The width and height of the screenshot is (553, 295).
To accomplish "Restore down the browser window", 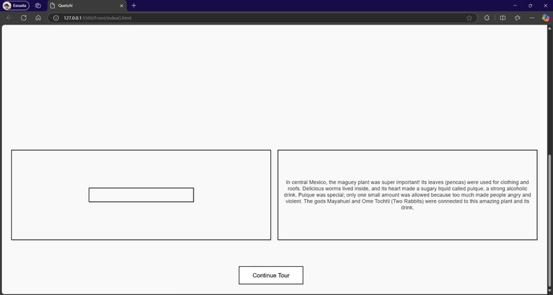I will coord(530,5).
